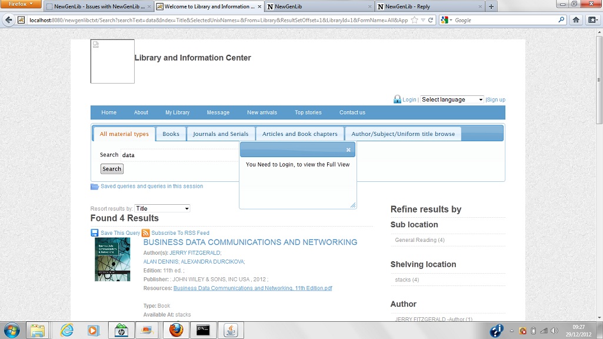
Task: Open Internet Explorer from the taskbar
Action: pyautogui.click(x=67, y=330)
